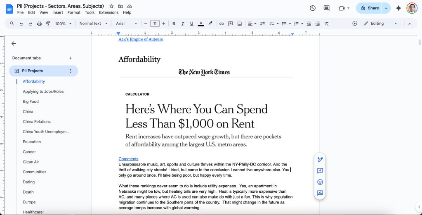
Task: Click the Insert link icon
Action: point(222,24)
